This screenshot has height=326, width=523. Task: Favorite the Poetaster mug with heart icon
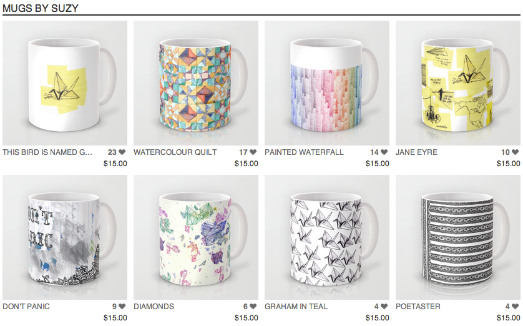tap(516, 306)
